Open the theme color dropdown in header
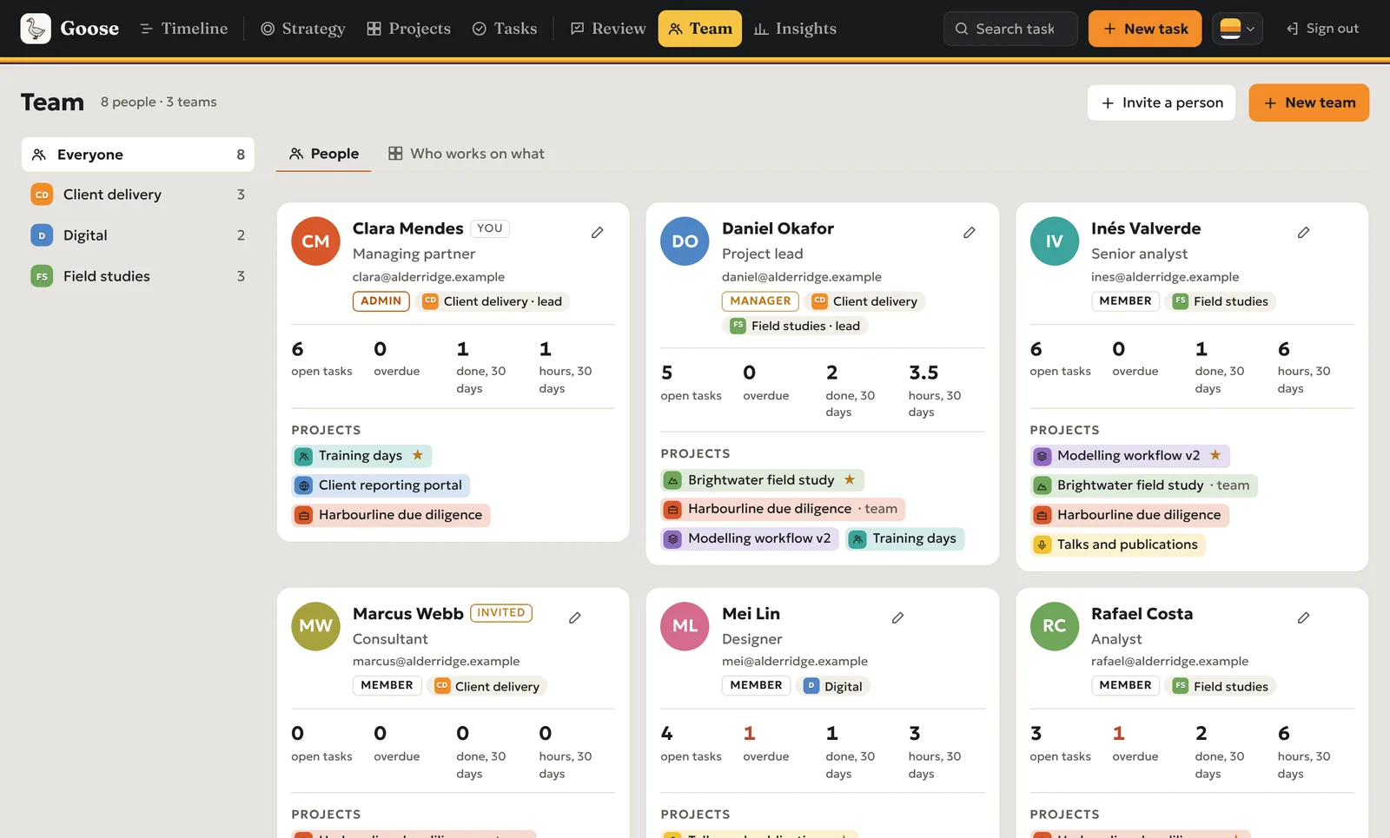This screenshot has width=1390, height=838. pos(1237,29)
